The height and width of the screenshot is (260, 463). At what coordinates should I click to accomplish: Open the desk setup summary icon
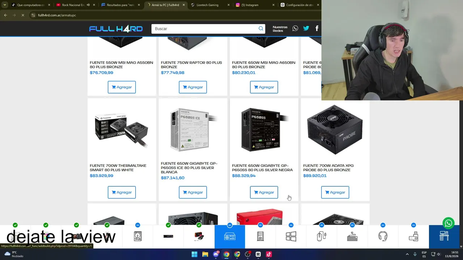[444, 237]
